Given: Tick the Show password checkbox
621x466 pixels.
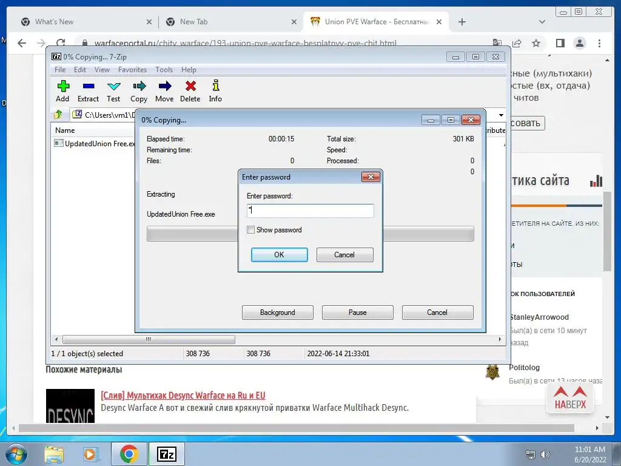Looking at the screenshot, I should [250, 230].
